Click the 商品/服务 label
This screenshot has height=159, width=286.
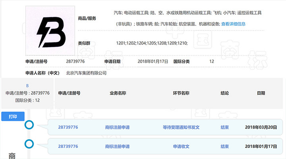click(87, 18)
